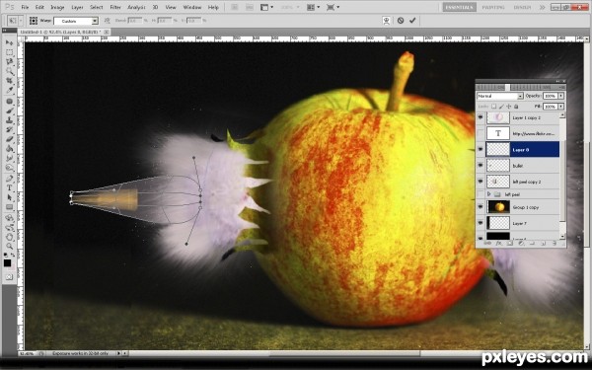The width and height of the screenshot is (592, 370).
Task: Open the Opacity slider arrow
Action: 560,96
